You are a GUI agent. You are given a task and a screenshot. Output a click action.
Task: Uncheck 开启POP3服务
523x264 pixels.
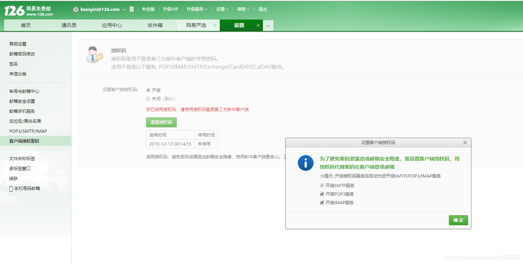322,194
